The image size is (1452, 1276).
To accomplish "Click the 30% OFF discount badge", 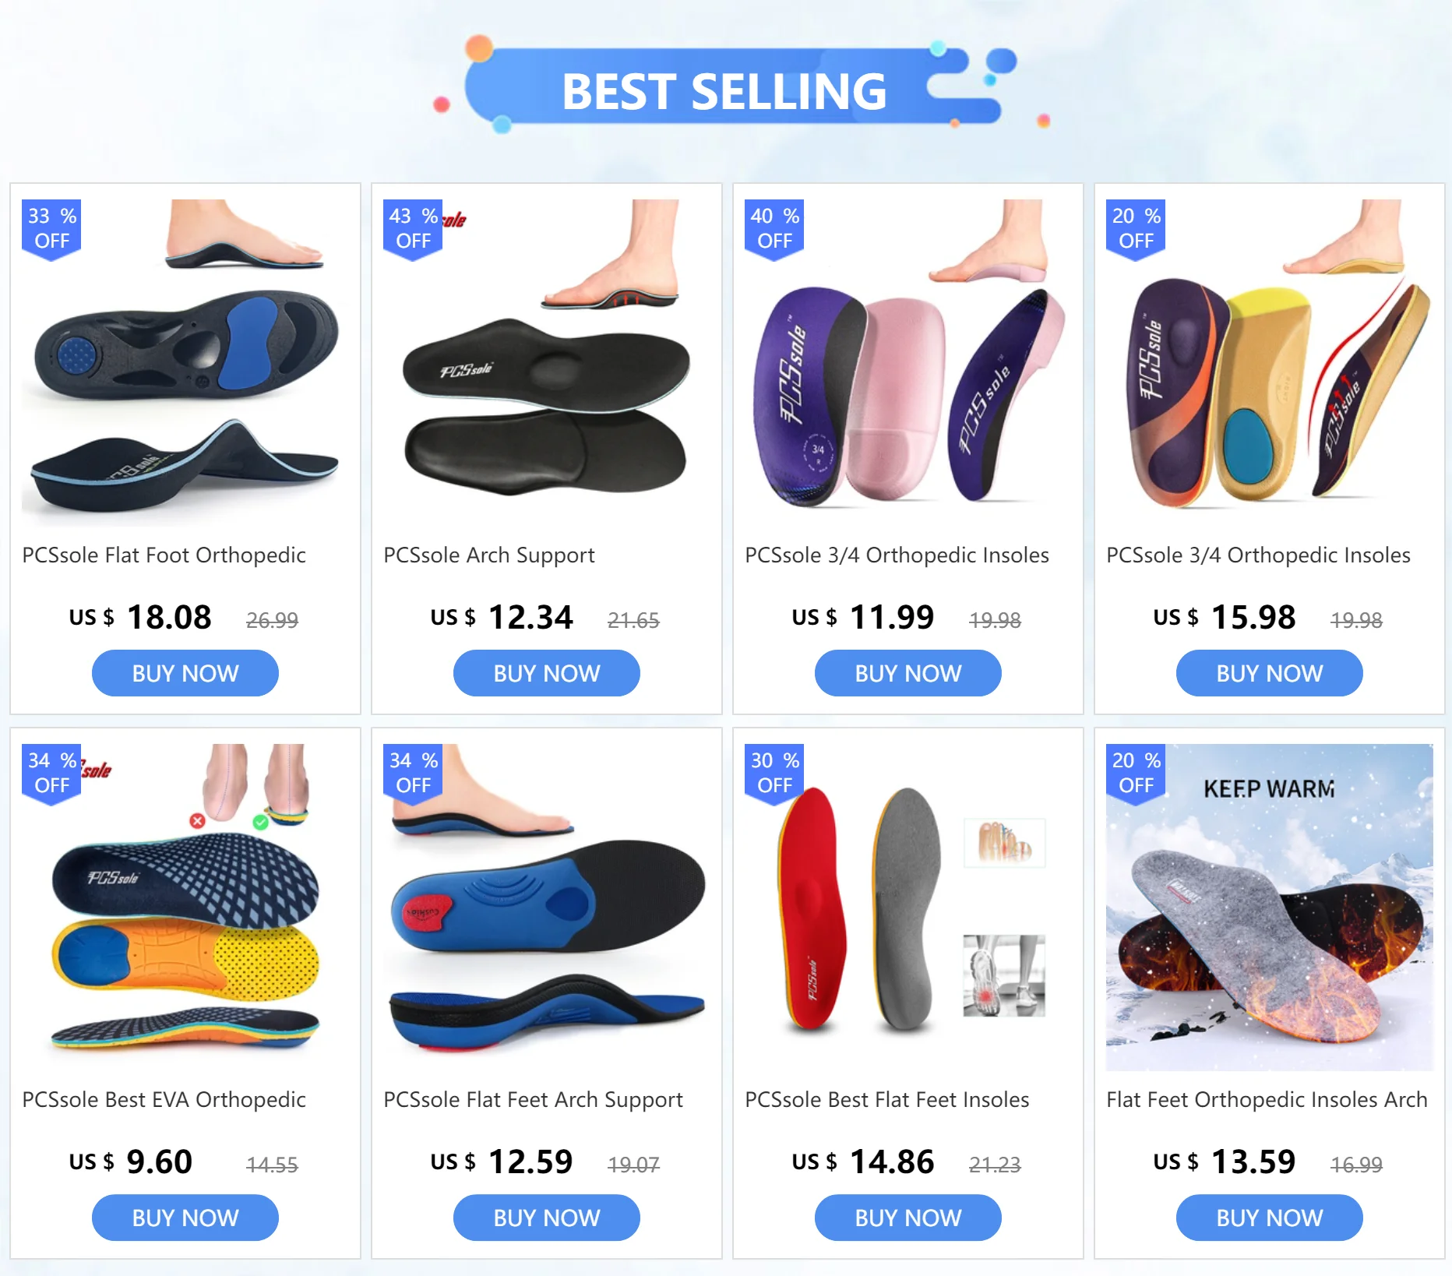I will coord(774,774).
